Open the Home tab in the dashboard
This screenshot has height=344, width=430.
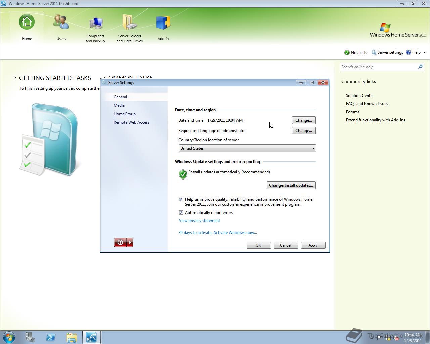pos(27,28)
